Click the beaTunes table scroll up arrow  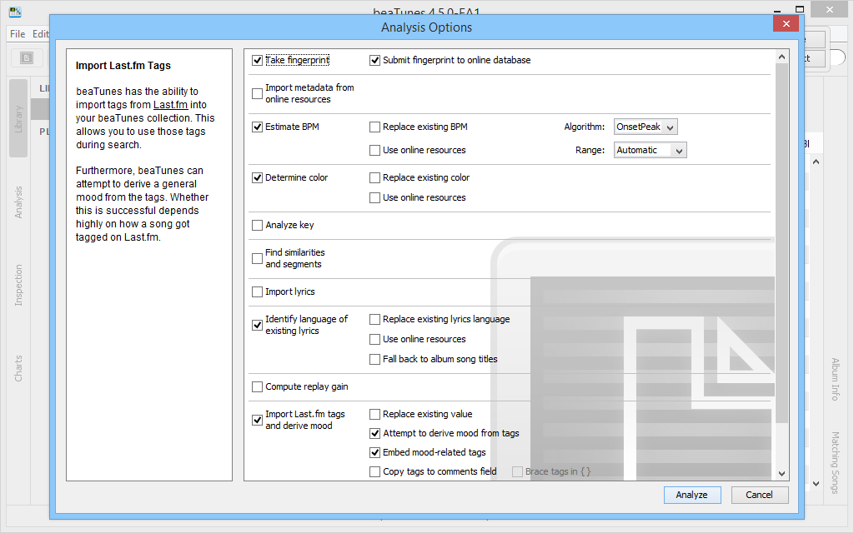point(816,162)
